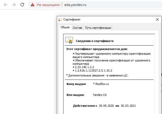
Task: Click 'Дополнительные сведения - в заявлении ЦС' note
Action: [x=97, y=75]
